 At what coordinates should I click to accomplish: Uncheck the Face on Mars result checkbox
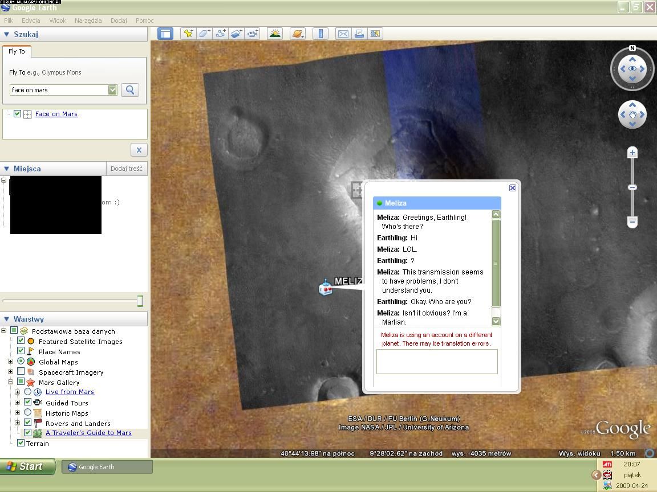click(x=17, y=114)
